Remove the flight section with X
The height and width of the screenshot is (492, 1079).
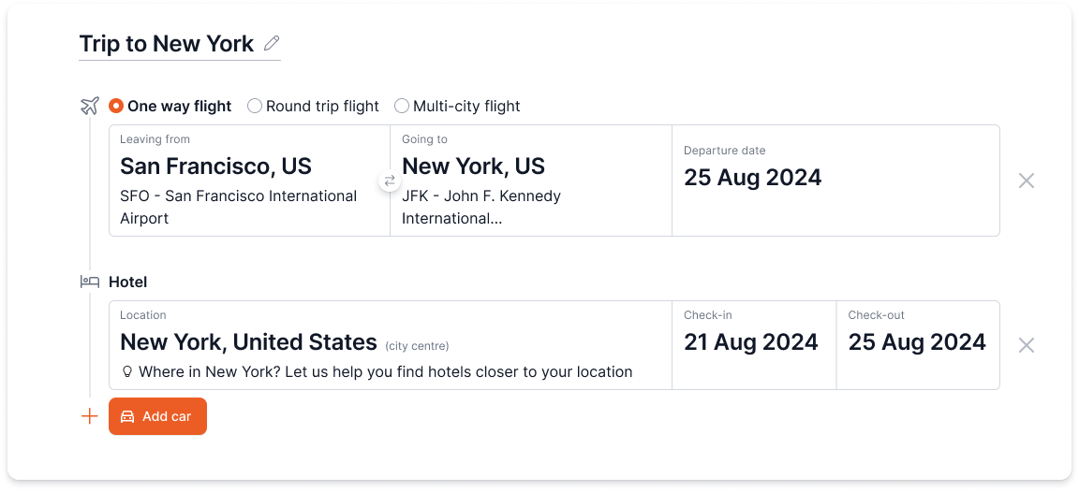coord(1026,181)
